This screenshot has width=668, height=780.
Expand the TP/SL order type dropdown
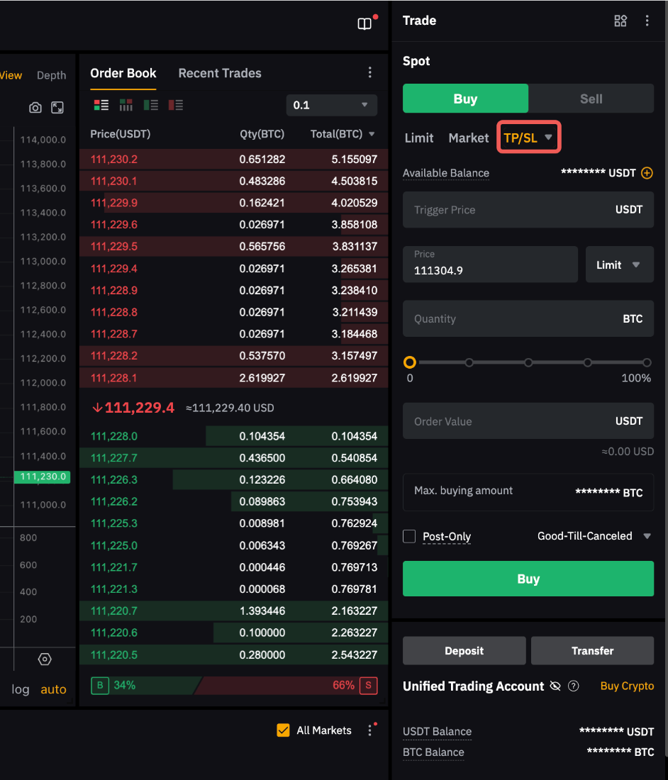click(x=529, y=138)
